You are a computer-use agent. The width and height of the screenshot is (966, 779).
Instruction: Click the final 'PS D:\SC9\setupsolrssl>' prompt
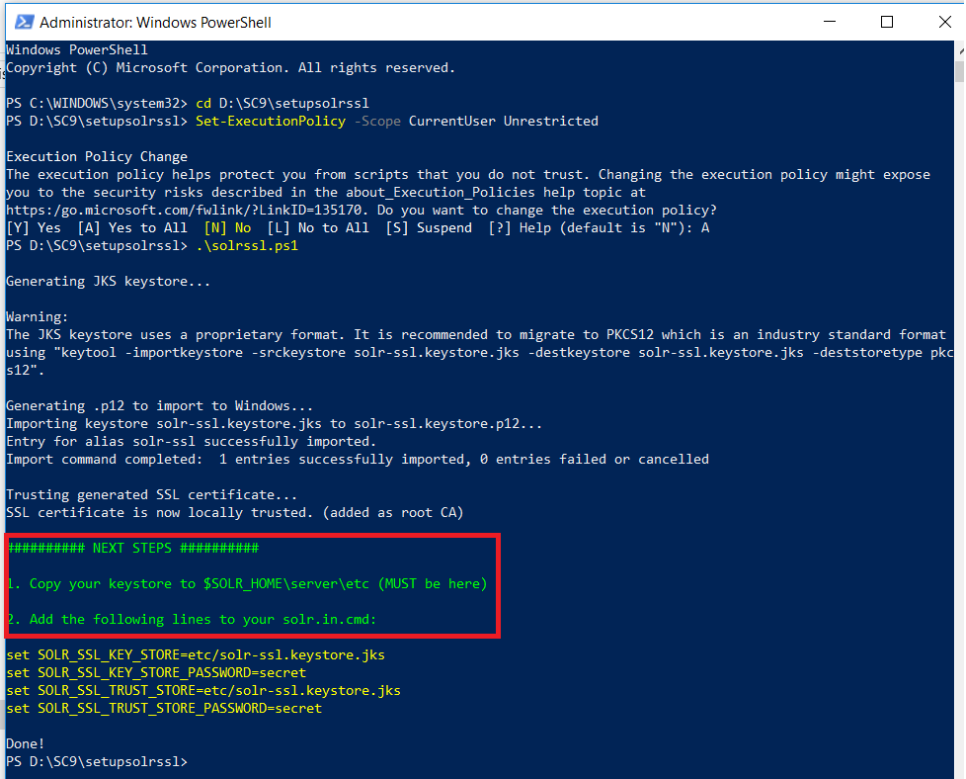(97, 762)
